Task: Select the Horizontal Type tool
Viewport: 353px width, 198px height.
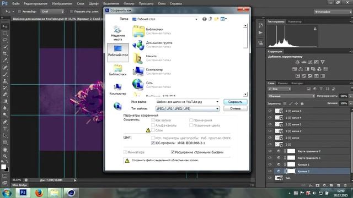Action: pyautogui.click(x=5, y=129)
